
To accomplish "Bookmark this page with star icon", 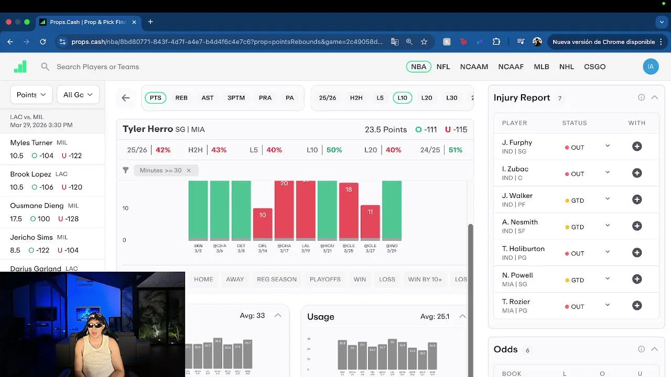I will pyautogui.click(x=424, y=42).
